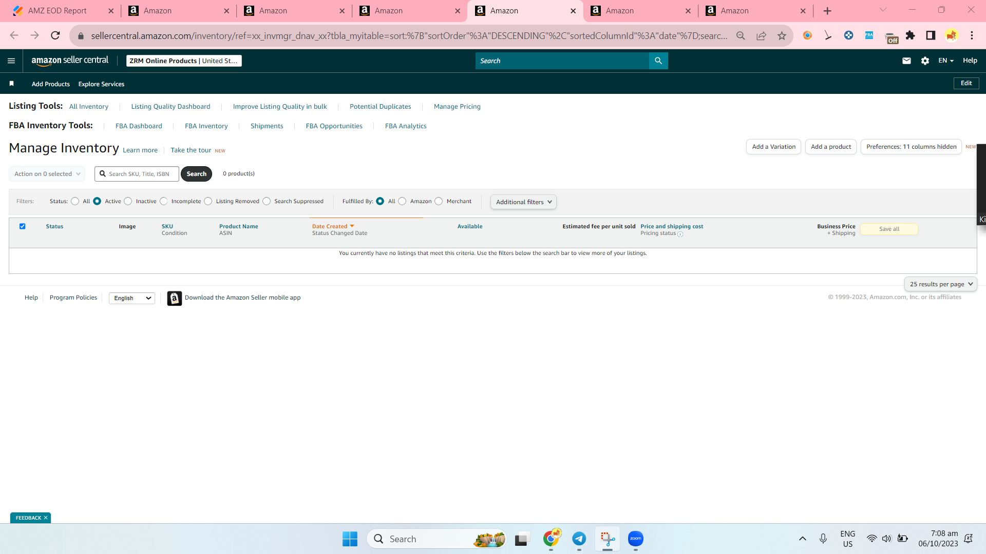The width and height of the screenshot is (986, 554).
Task: Open Zoom from the taskbar
Action: [x=636, y=539]
